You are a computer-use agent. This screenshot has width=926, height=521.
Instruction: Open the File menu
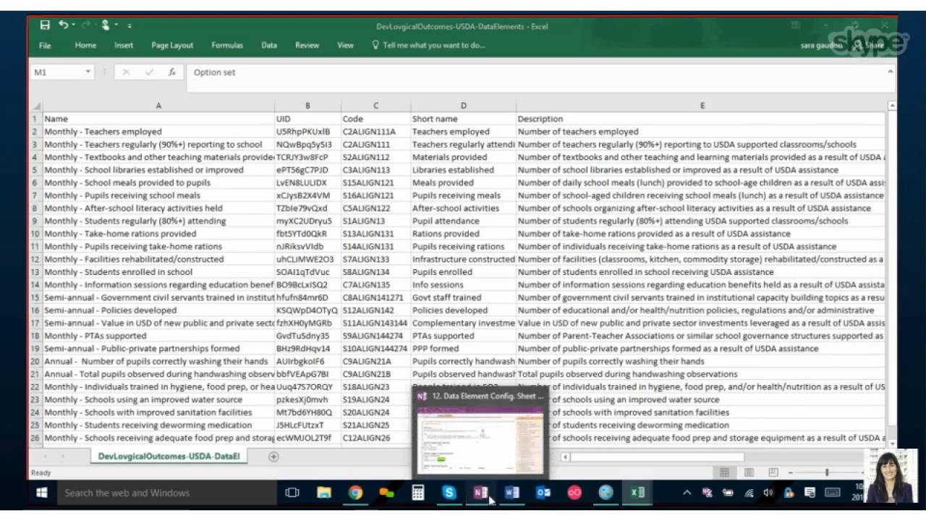point(45,45)
